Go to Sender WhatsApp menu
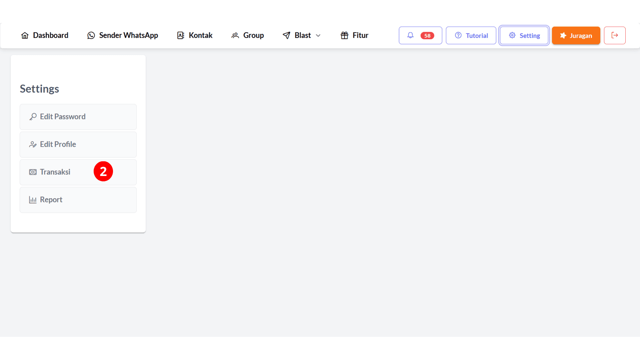This screenshot has height=360, width=640. click(x=123, y=35)
